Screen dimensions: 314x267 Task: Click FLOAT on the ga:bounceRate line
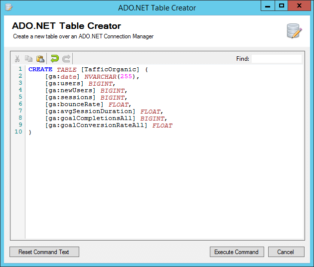(x=119, y=105)
